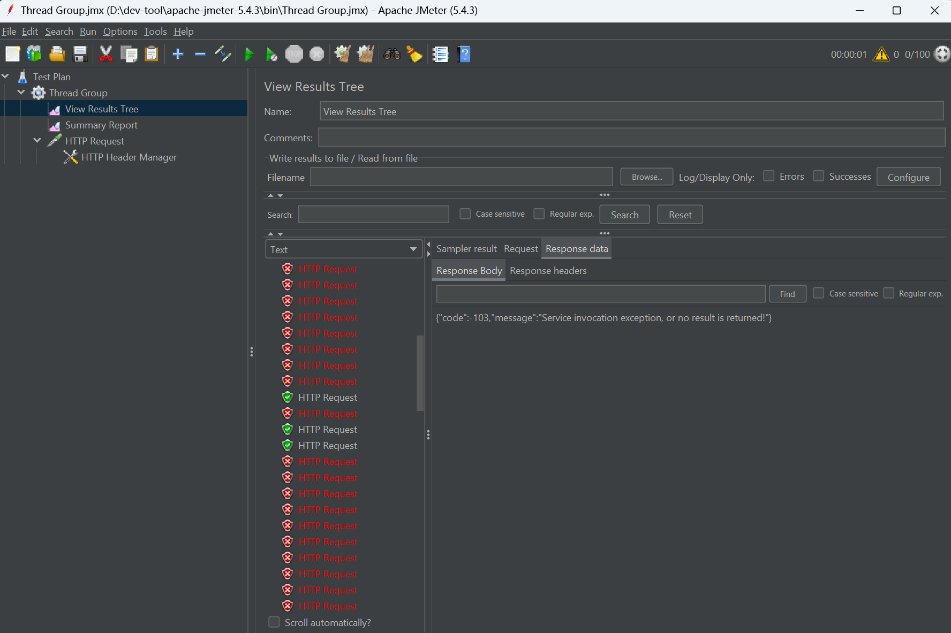
Task: Click the yellow warning triangle log icon
Action: pos(881,54)
